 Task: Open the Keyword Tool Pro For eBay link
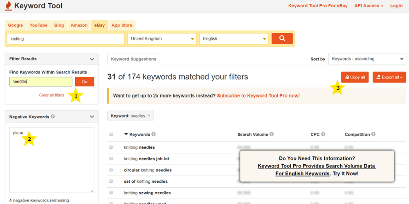[x=318, y=6]
